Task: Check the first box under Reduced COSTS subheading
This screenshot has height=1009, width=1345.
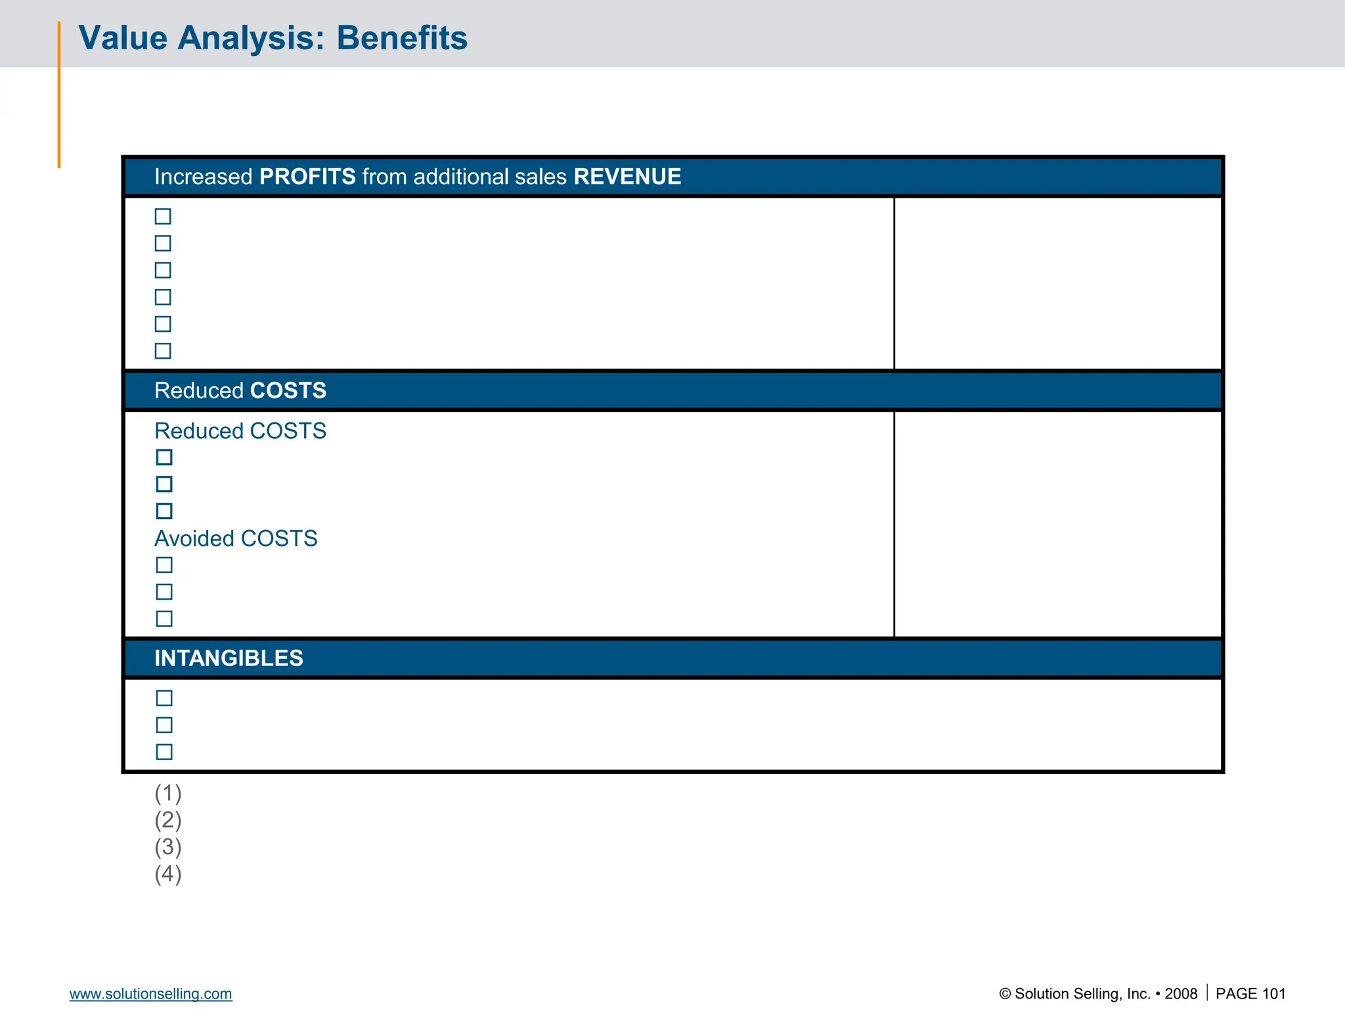Action: (x=164, y=457)
